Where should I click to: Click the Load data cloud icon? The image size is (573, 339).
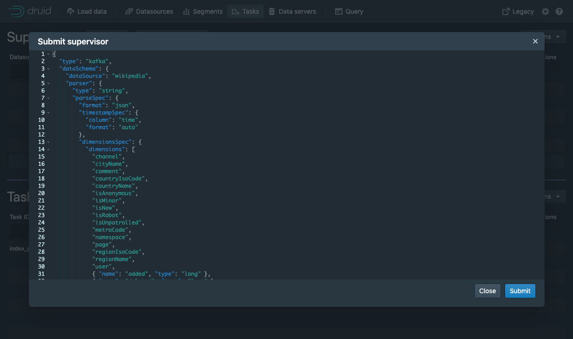point(70,11)
